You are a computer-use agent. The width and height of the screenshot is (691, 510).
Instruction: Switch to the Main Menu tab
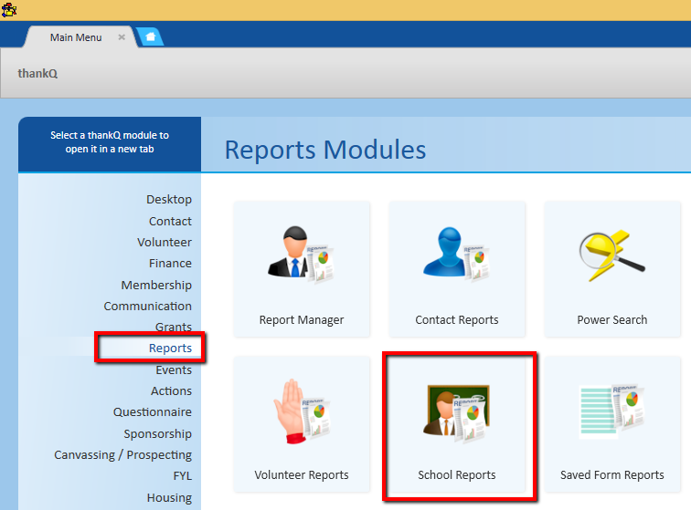pos(75,37)
